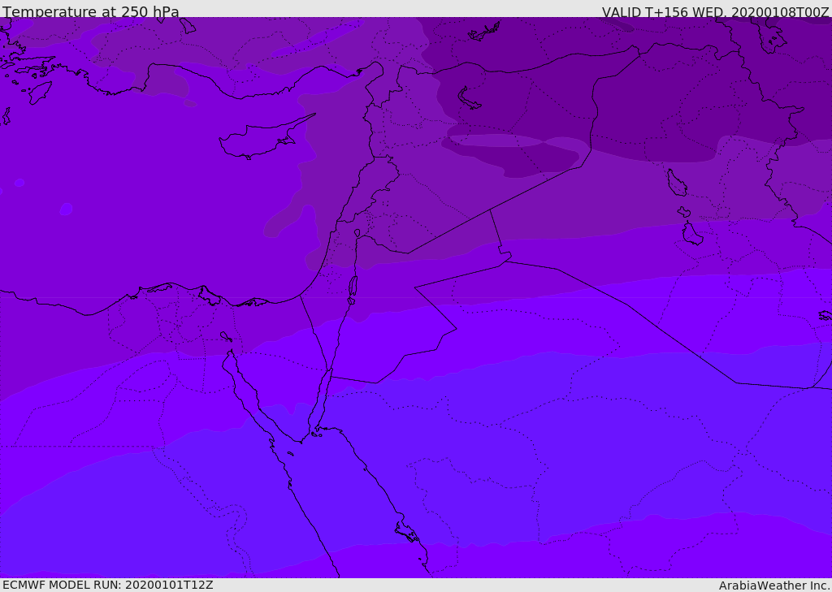
Task: Click the 'Temperature at 250 hPa' title text
Action: pyautogui.click(x=91, y=11)
